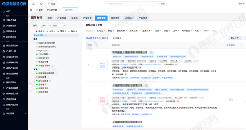Select 全部企业数 in the chain panel
The width and height of the screenshot is (246, 130).
tap(38, 35)
